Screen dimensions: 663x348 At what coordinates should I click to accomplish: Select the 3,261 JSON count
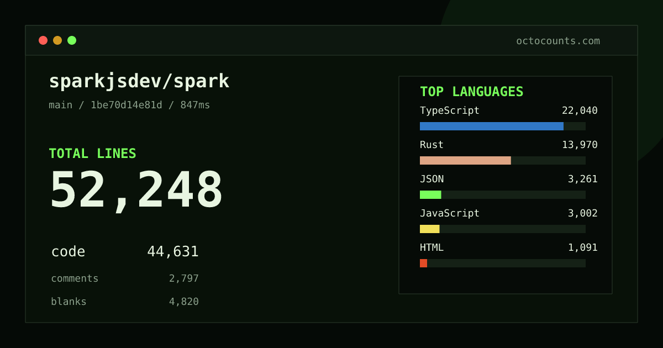tap(582, 179)
